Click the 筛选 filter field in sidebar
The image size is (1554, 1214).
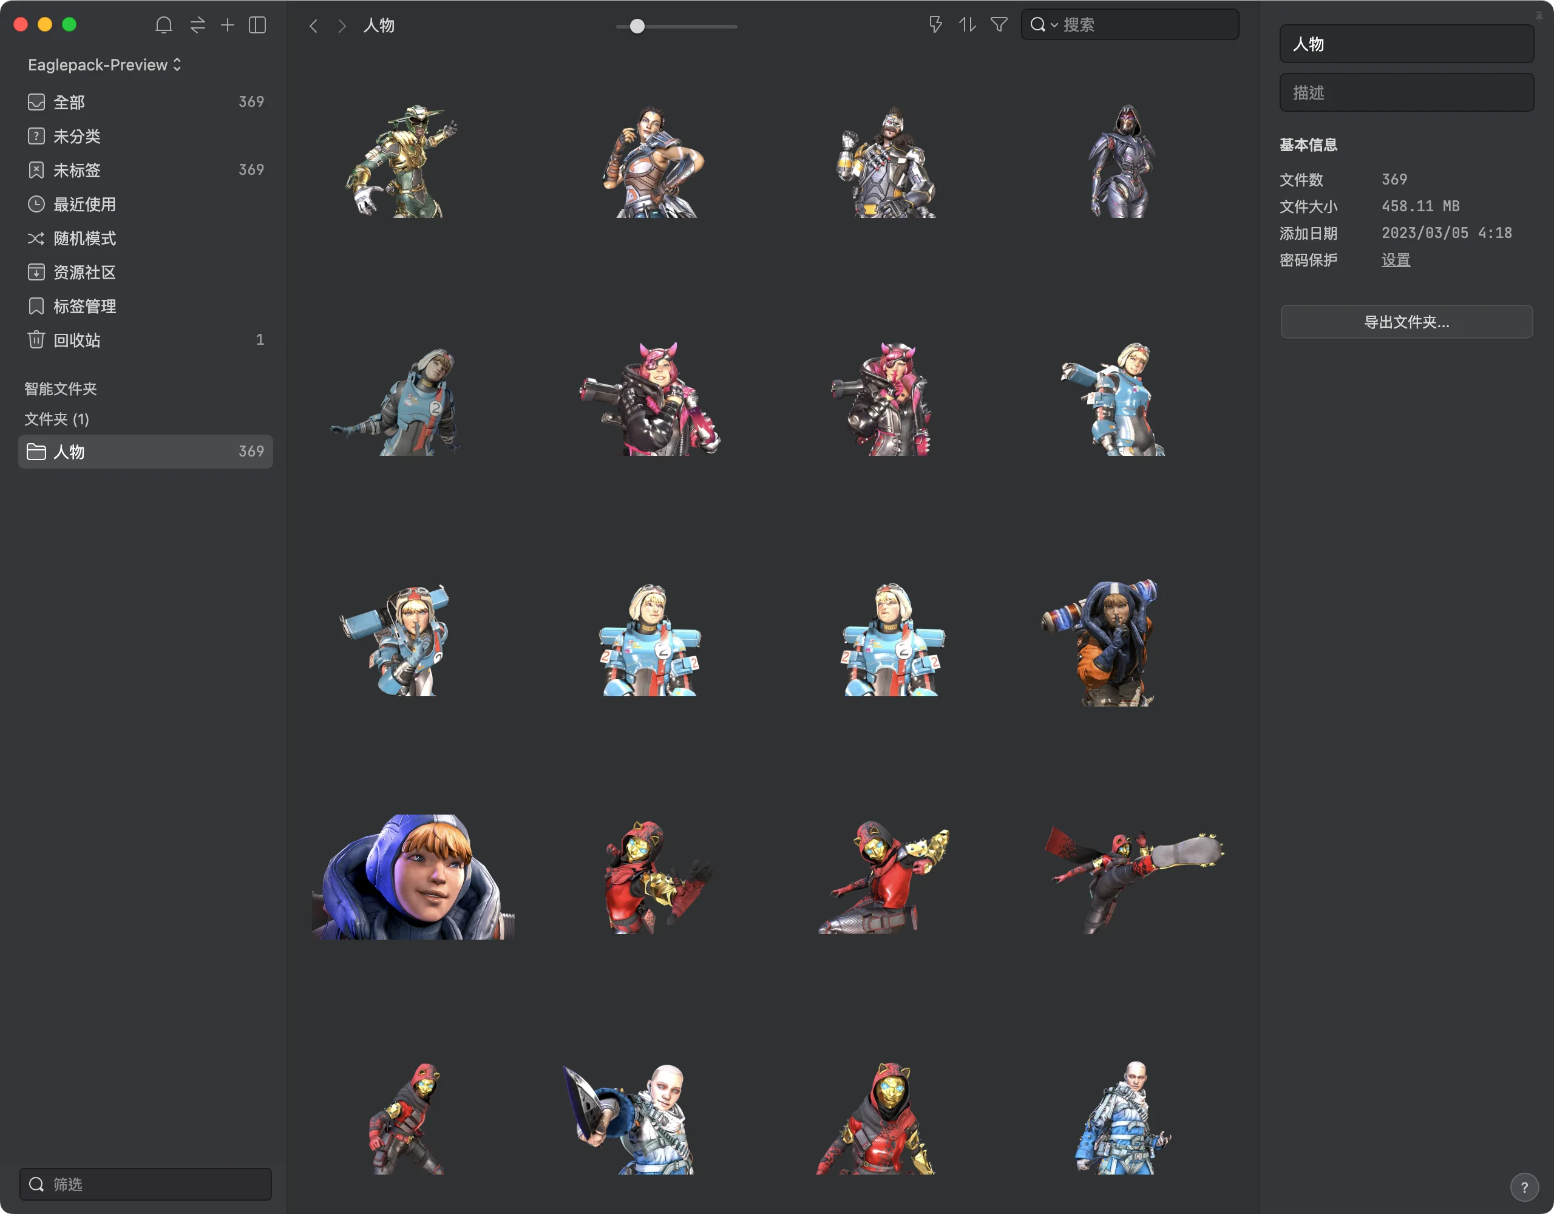point(145,1184)
